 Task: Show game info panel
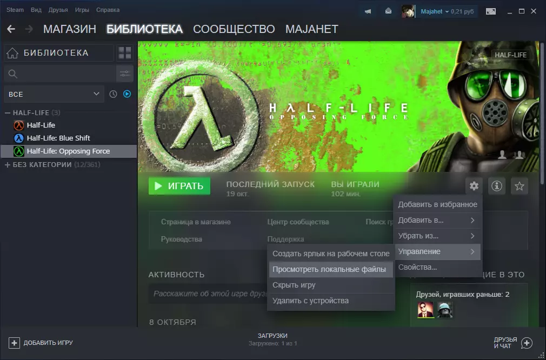(x=497, y=186)
